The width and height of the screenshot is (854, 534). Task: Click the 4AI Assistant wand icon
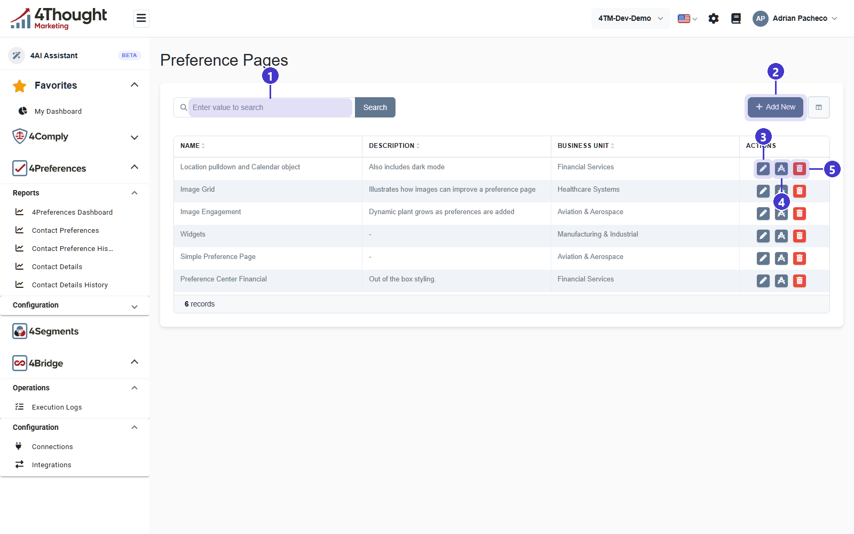pyautogui.click(x=17, y=56)
